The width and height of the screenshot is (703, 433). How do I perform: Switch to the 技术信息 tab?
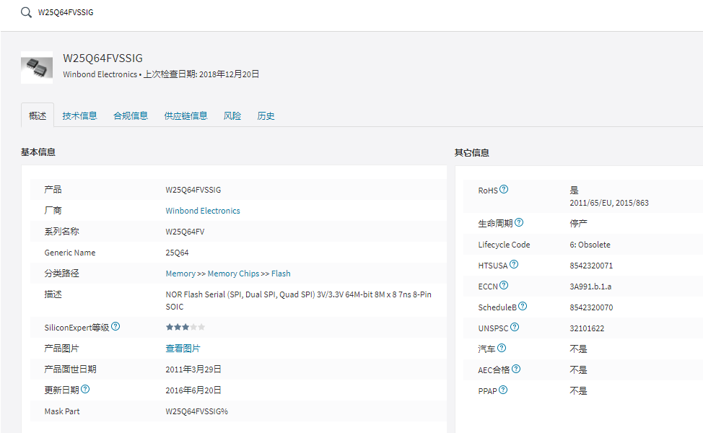pyautogui.click(x=79, y=115)
